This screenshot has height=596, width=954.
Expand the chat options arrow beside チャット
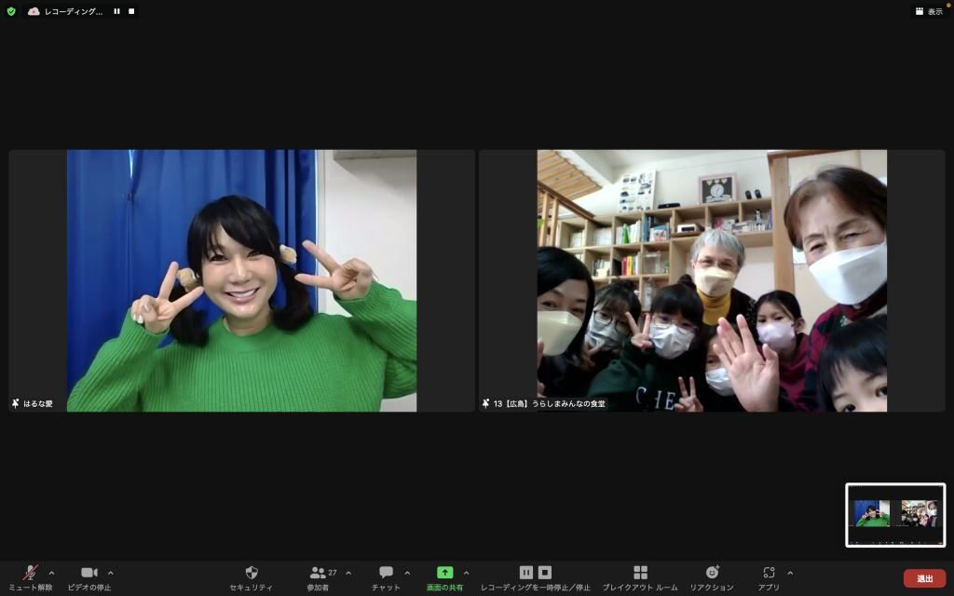point(407,573)
